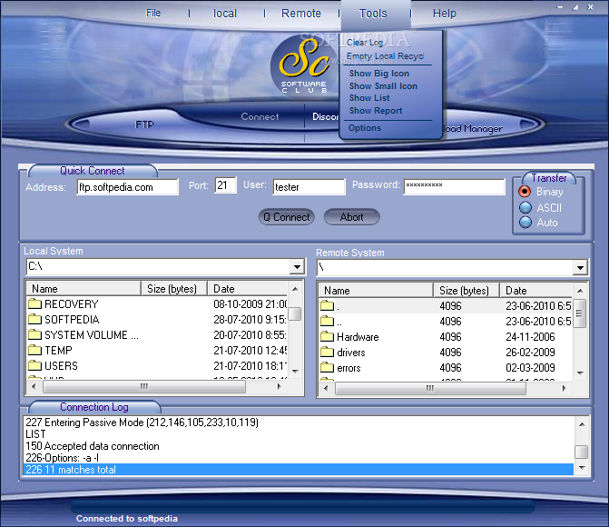Choose Options from the Tools menu
The width and height of the screenshot is (609, 527).
coord(365,128)
